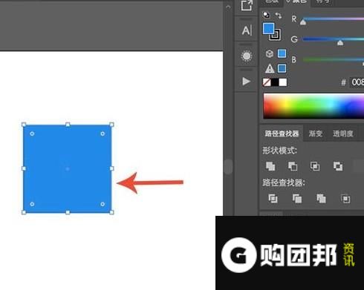Click the Unite shape mode icon

[270, 166]
